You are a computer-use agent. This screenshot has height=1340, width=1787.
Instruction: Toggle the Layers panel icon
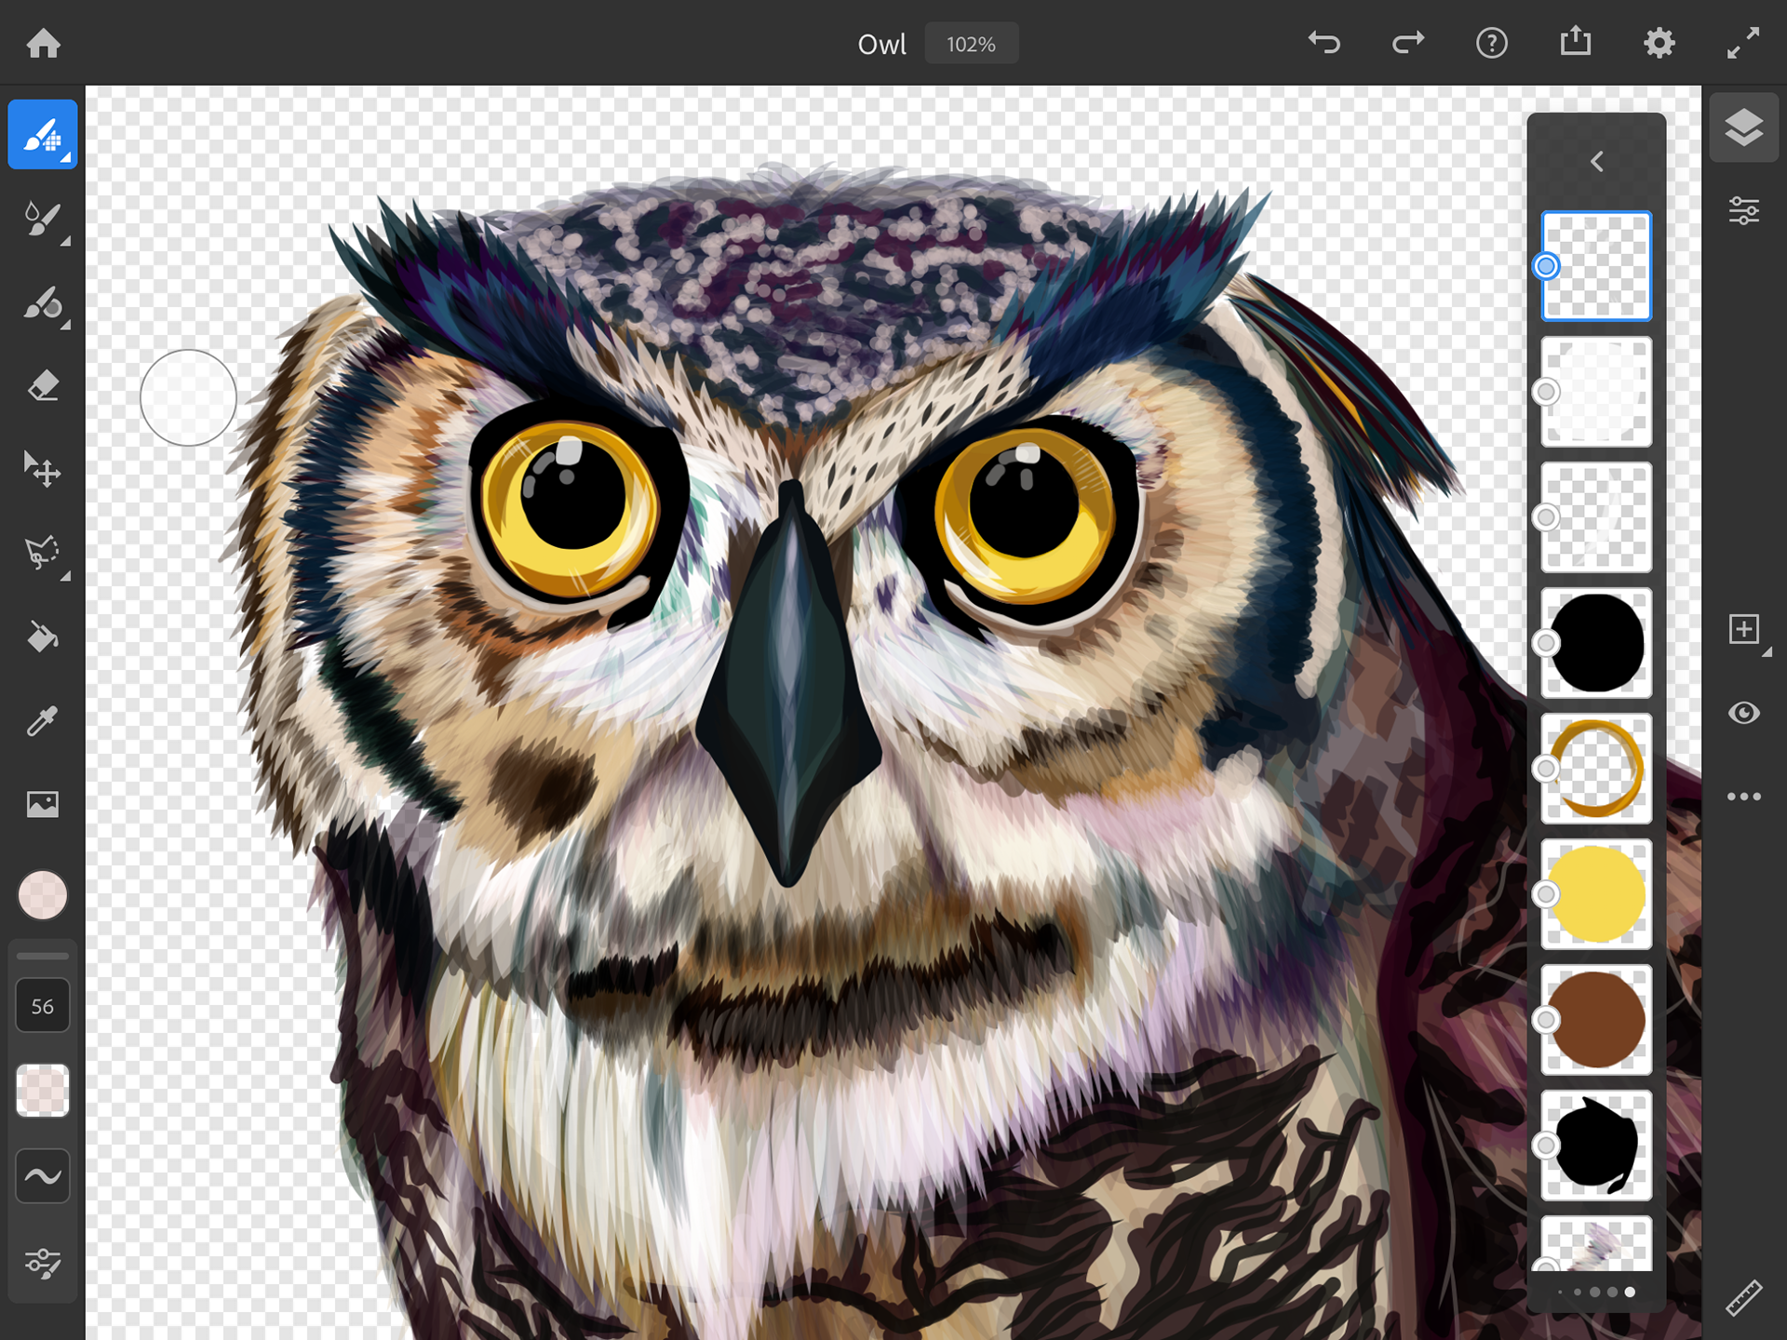click(x=1743, y=128)
